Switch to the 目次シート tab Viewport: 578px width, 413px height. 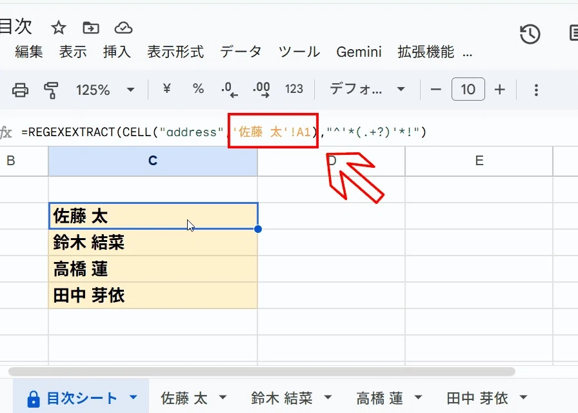81,398
